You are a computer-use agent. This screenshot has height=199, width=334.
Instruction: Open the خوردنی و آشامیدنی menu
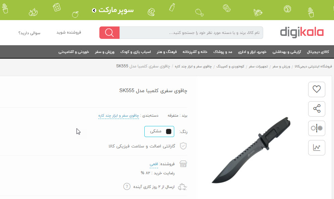coord(74,52)
